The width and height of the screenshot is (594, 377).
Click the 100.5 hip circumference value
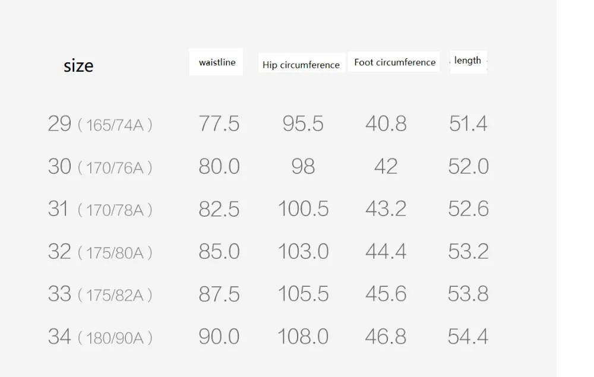(x=303, y=208)
